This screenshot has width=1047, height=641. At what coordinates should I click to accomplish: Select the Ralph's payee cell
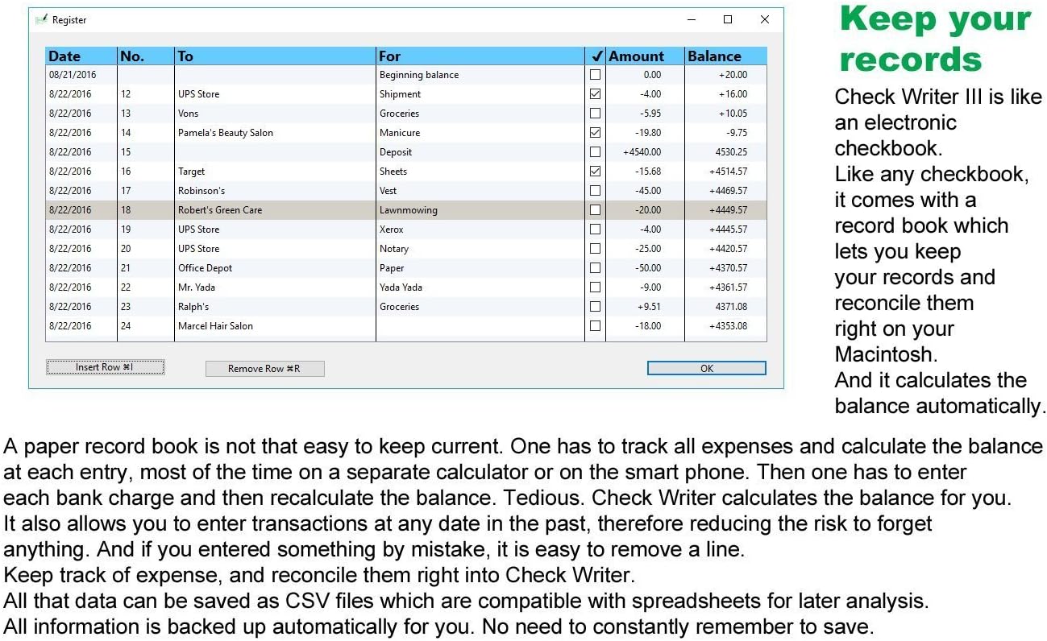[x=275, y=307]
